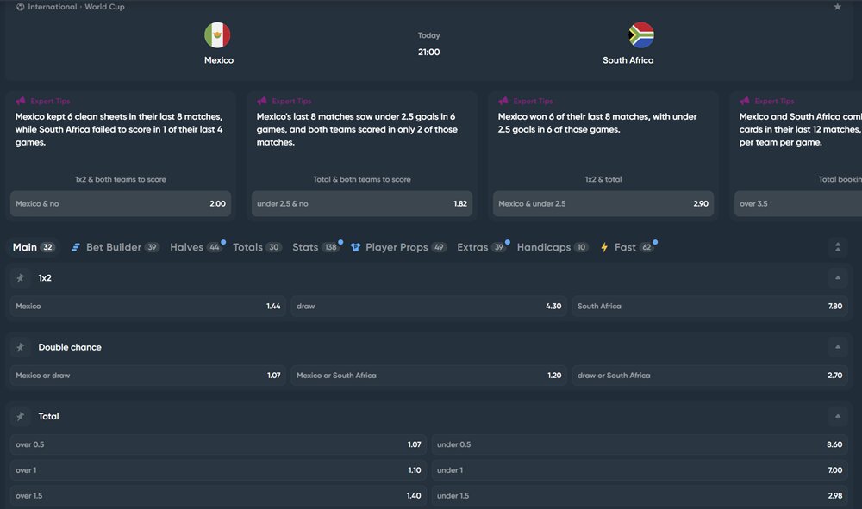Click the megaphone icon on the Mexico won 6 tip
This screenshot has width=862, height=509.
click(x=503, y=101)
